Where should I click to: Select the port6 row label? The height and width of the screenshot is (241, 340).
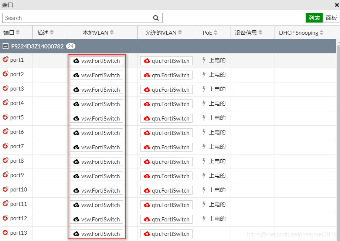click(x=17, y=132)
